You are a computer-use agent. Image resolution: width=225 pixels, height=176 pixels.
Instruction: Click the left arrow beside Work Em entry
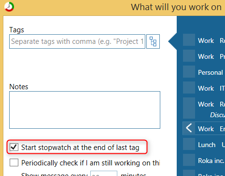coord(189,128)
